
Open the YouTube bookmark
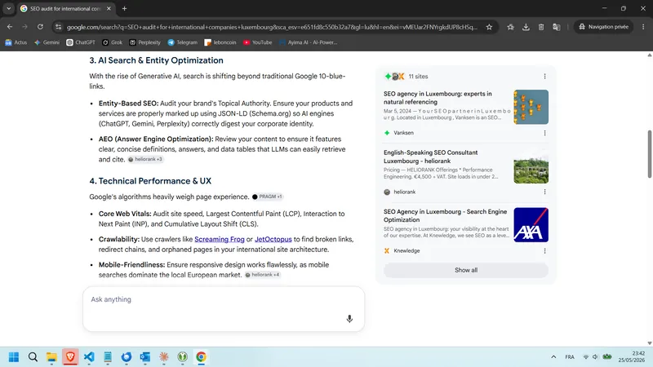pos(257,42)
